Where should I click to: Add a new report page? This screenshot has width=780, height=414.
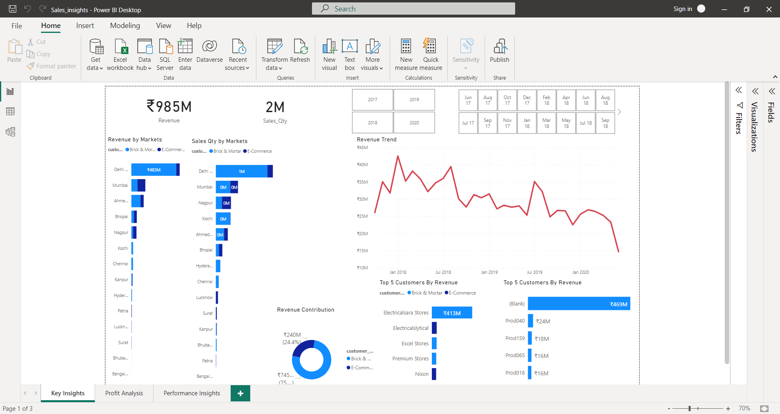coord(240,393)
